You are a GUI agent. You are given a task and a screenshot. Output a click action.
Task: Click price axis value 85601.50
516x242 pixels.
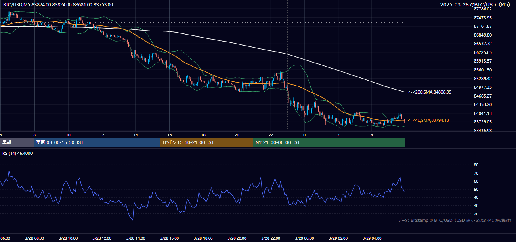[x=483, y=70]
